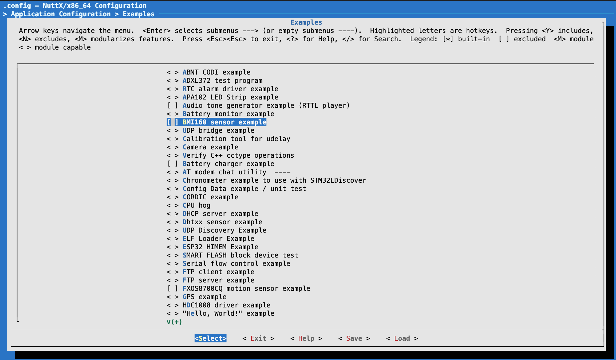Select the ELF Loader Example entry

(x=218, y=239)
